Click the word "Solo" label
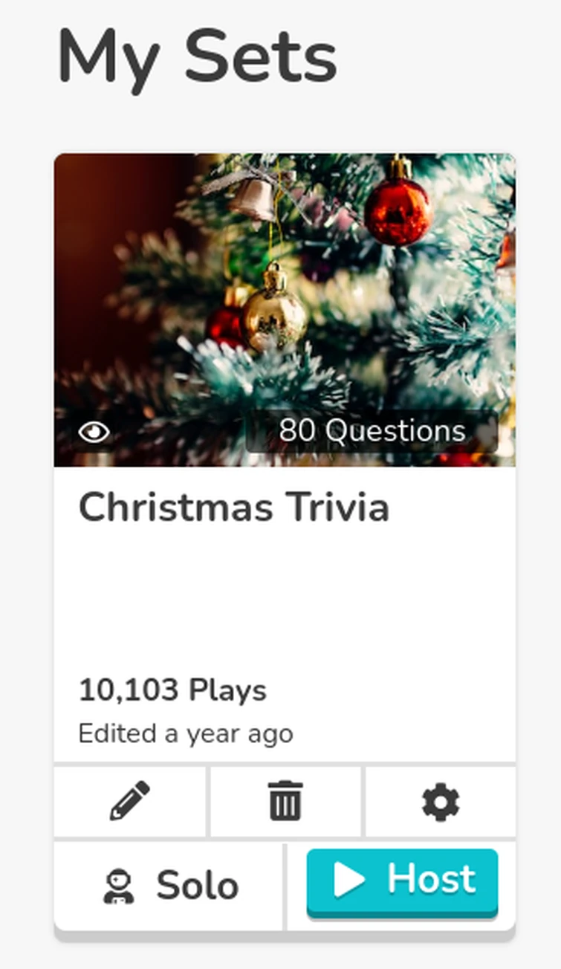561x969 pixels. pyautogui.click(x=197, y=886)
